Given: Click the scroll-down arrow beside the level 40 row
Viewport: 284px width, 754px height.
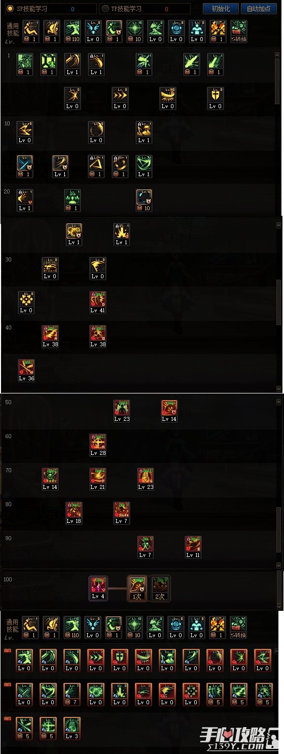Looking at the screenshot, I should [278, 388].
